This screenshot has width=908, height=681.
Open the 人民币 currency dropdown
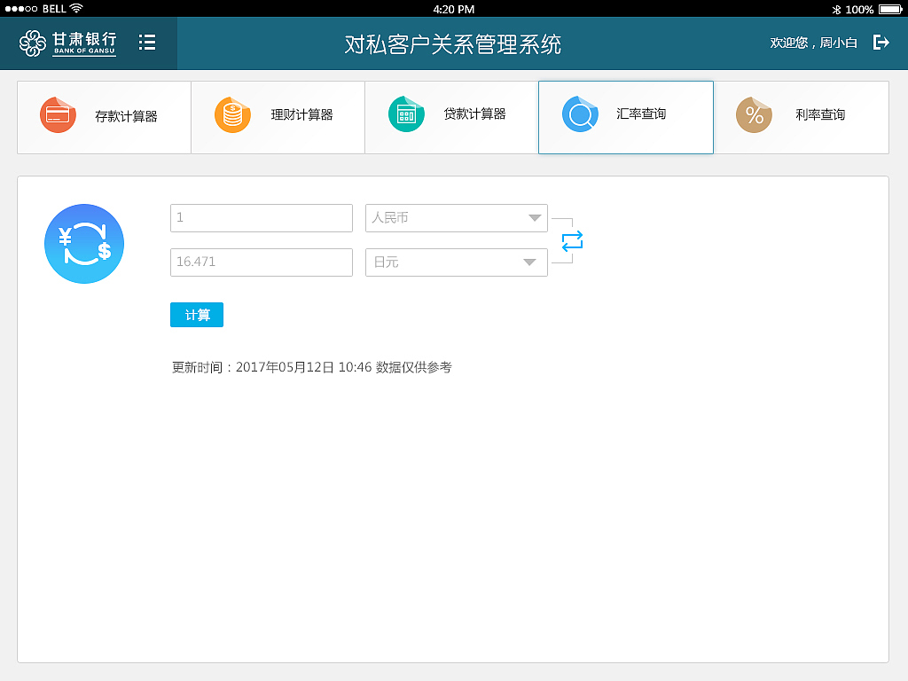pos(456,218)
